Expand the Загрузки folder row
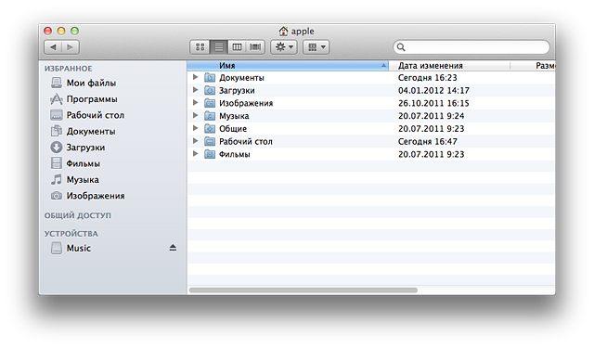 click(x=195, y=90)
